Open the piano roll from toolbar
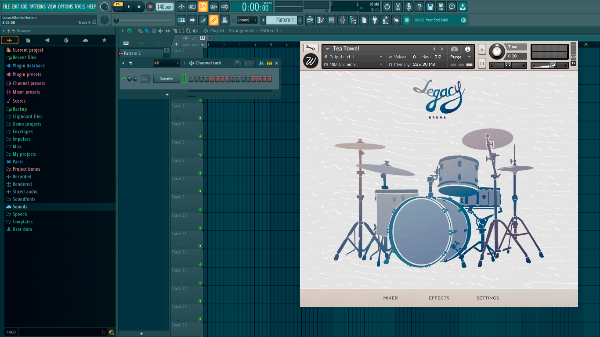Screen dimensions: 600x337 tap(320, 20)
